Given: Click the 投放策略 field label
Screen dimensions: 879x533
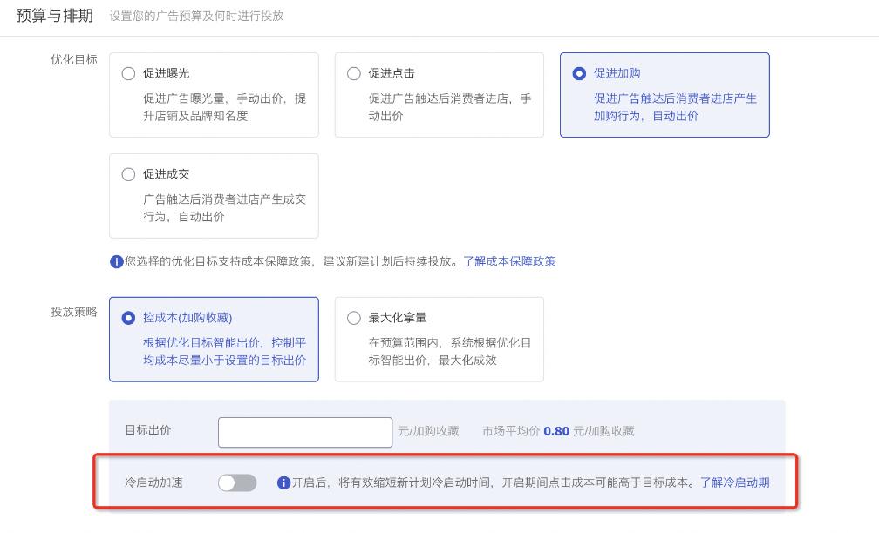Looking at the screenshot, I should pos(74,312).
